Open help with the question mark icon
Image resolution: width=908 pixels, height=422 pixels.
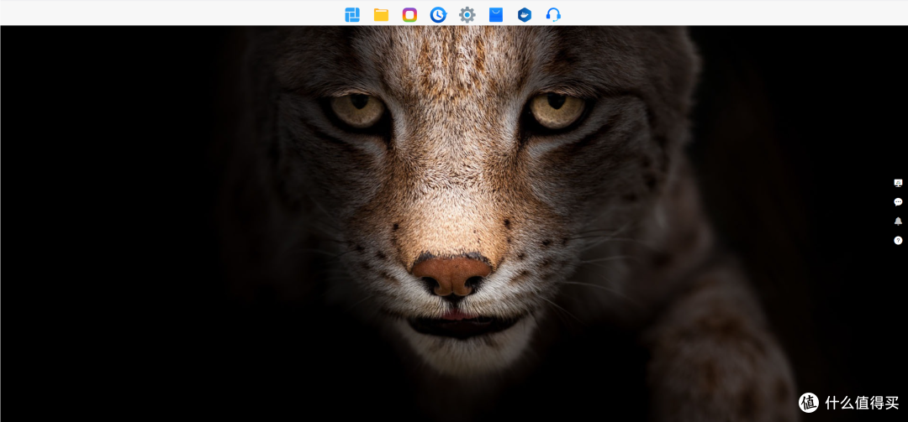898,240
